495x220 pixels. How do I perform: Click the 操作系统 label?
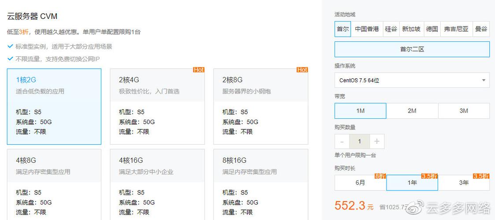(345, 66)
